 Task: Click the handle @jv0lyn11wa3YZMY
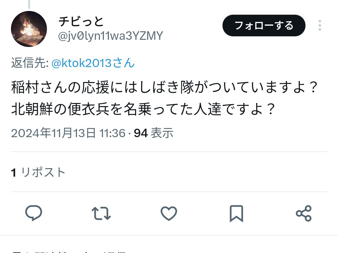[x=110, y=36]
